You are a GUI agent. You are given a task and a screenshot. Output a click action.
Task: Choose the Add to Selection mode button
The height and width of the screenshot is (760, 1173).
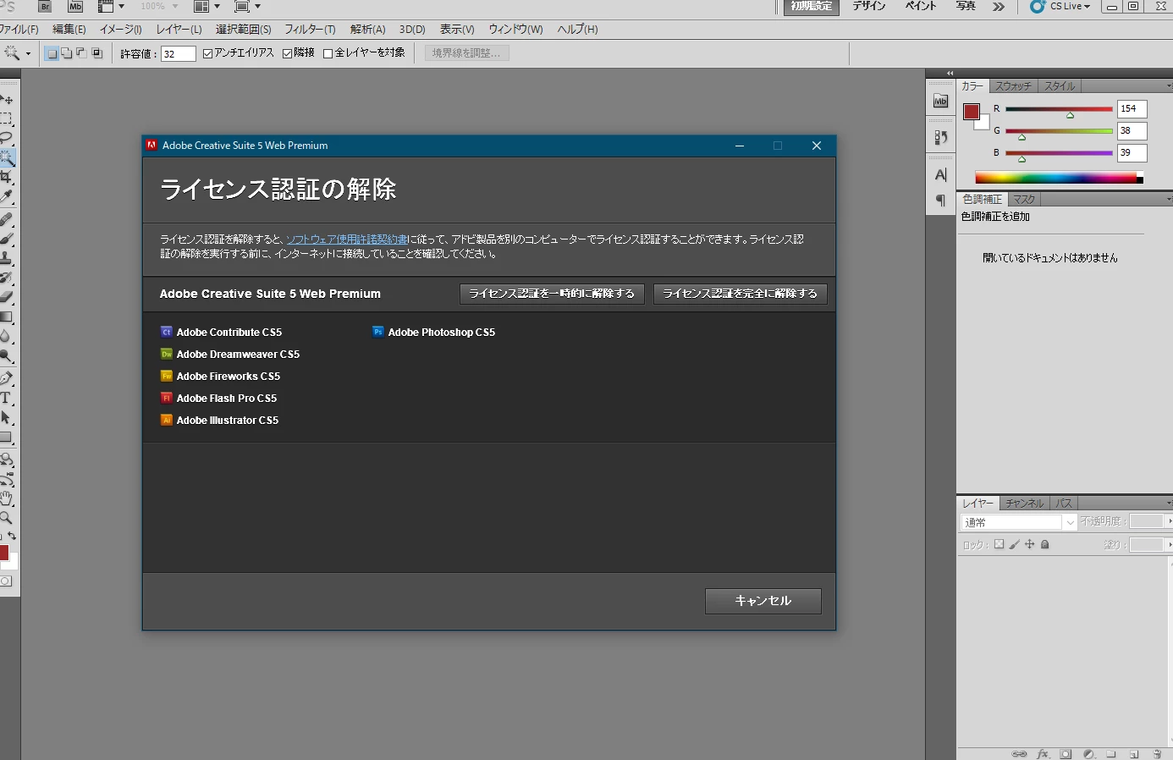click(67, 53)
